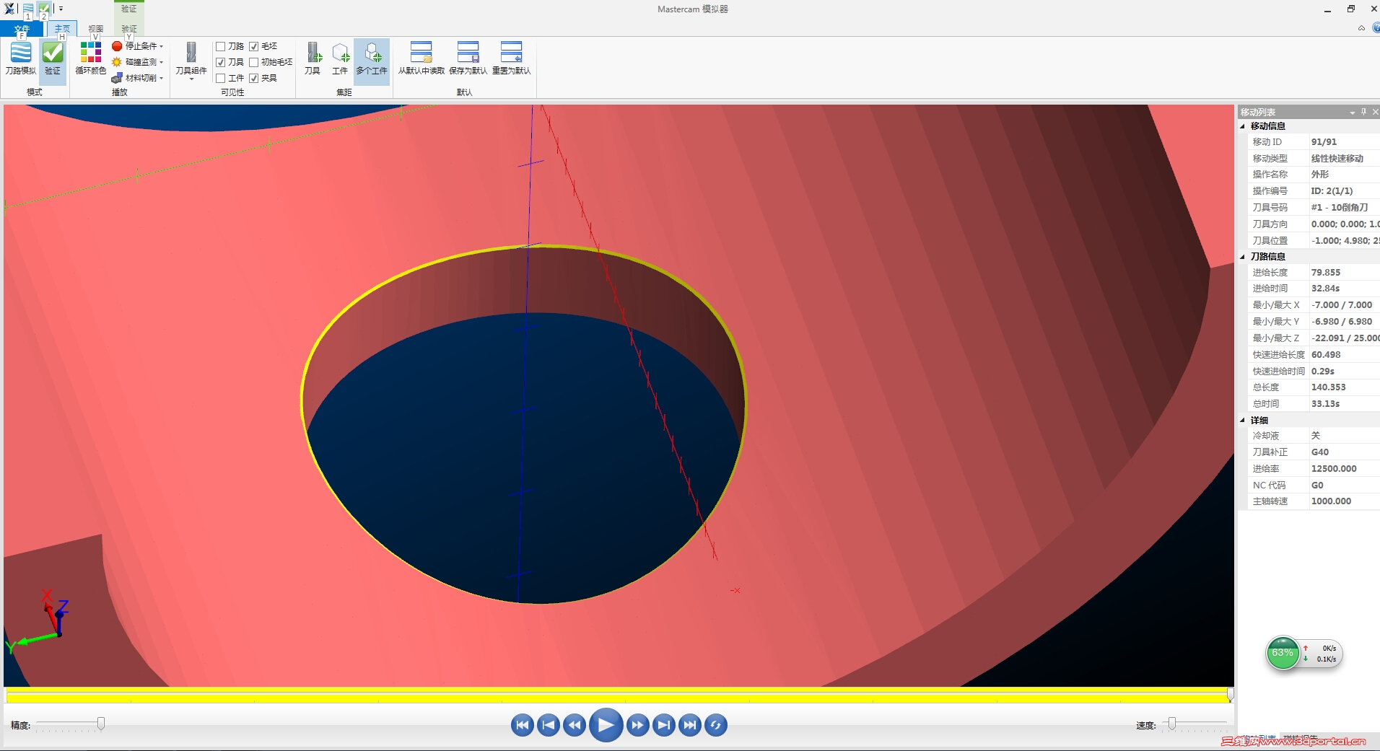Click the 材料切削 material cutting icon
The image size is (1380, 751).
117,78
